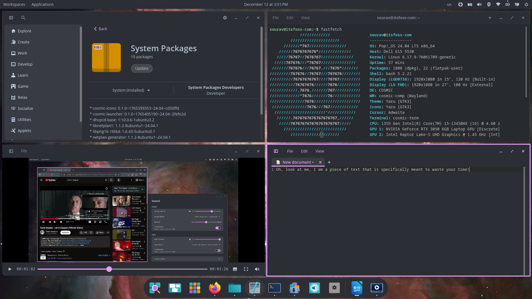Open the Applications menu in the top panel
Viewport: 532px width, 299px height.
click(42, 4)
